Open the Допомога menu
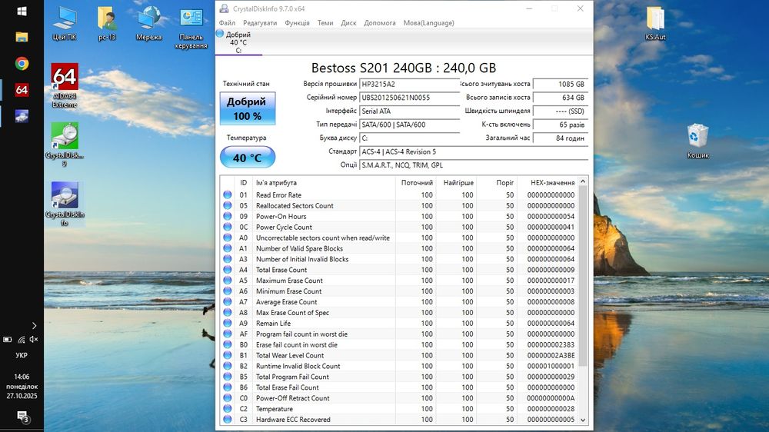The width and height of the screenshot is (769, 432). [380, 23]
